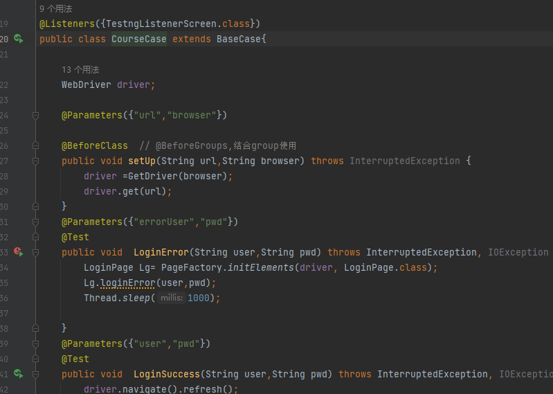Click the CourseCase class name

click(x=139, y=39)
